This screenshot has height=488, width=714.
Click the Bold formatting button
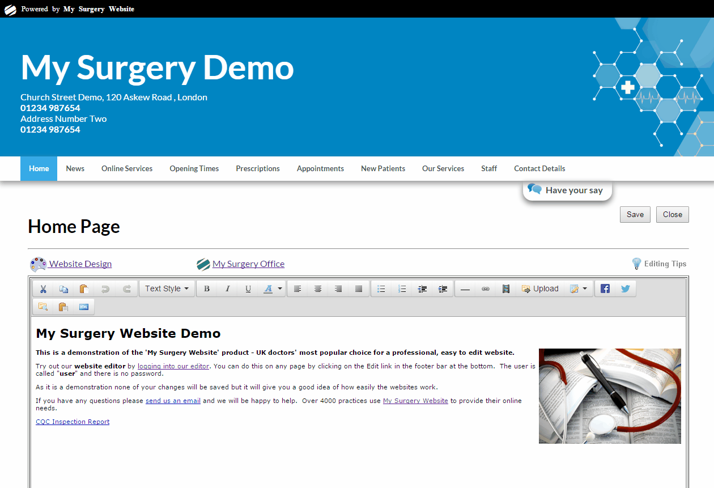pyautogui.click(x=207, y=289)
